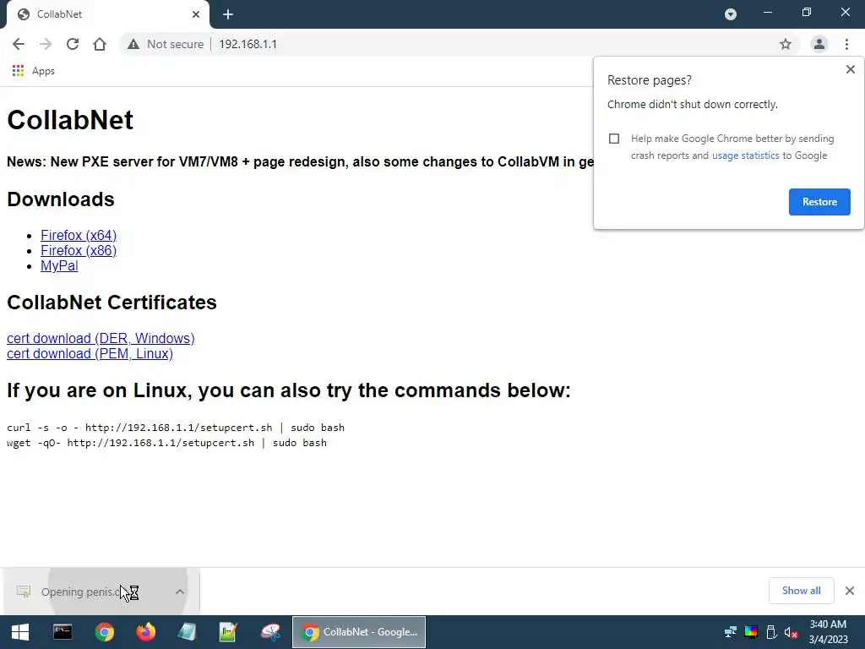Enable sending crash reports checkbox

point(614,139)
